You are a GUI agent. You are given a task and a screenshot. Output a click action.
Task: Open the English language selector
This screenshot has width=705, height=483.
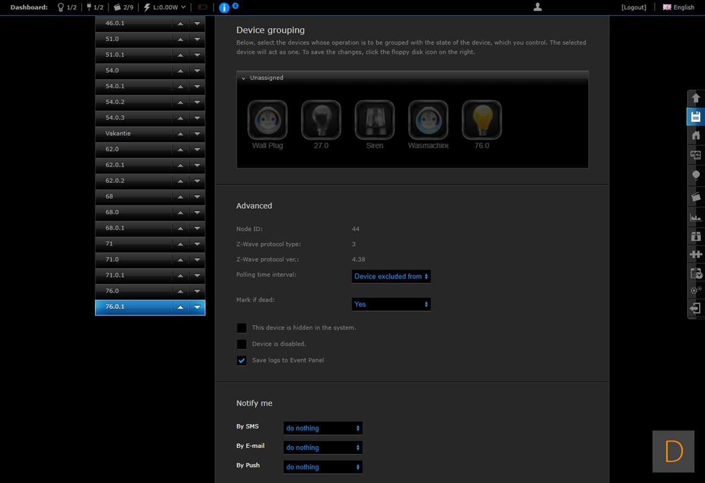click(x=678, y=8)
